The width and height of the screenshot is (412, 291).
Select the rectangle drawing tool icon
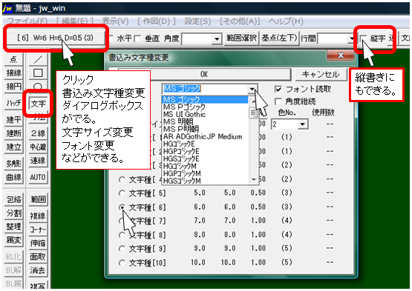point(38,73)
